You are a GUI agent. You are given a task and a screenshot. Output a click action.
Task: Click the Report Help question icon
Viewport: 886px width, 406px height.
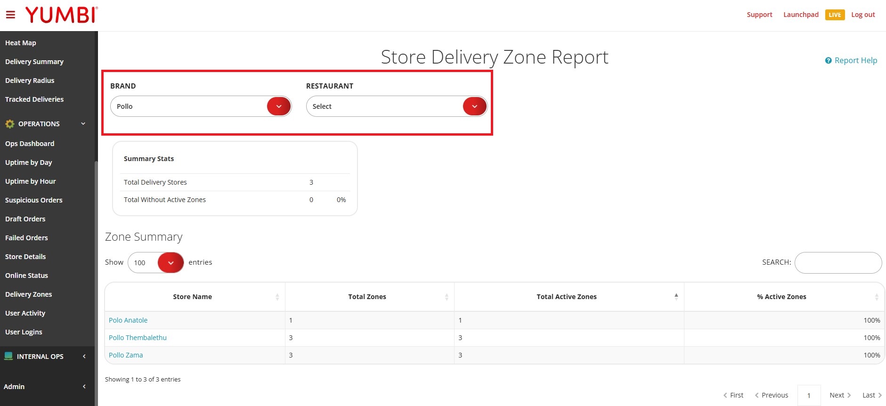coord(828,61)
